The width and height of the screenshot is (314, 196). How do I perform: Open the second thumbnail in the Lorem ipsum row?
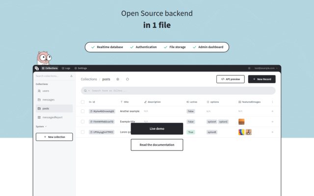click(249, 132)
